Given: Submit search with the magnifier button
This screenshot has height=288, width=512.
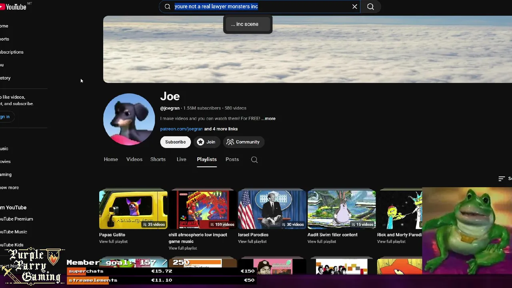Looking at the screenshot, I should 370,6.
